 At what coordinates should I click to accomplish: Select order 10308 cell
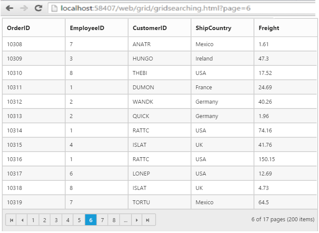pyautogui.click(x=34, y=44)
